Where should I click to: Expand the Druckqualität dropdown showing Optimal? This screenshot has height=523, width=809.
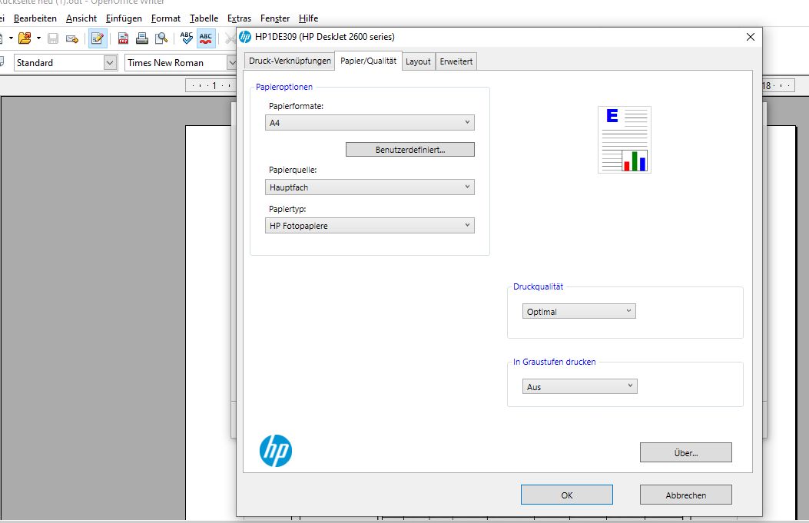click(579, 312)
